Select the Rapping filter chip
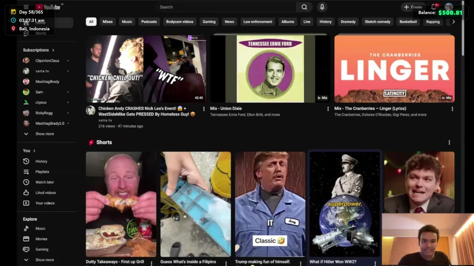Viewport: 474px width, 266px height. 433,21
